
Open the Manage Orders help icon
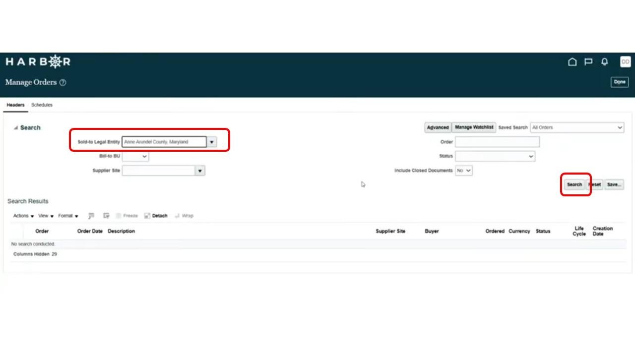pyautogui.click(x=63, y=82)
